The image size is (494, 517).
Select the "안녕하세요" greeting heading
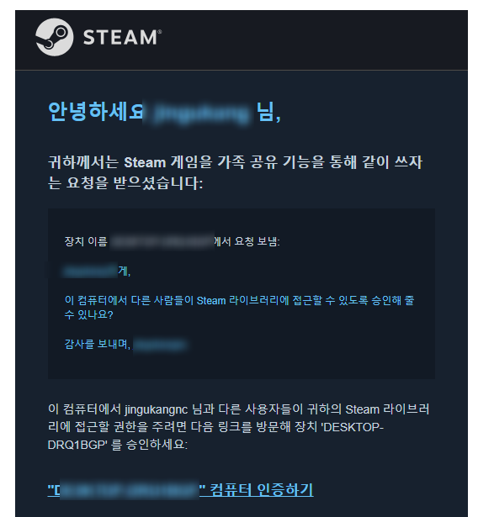[x=96, y=112]
